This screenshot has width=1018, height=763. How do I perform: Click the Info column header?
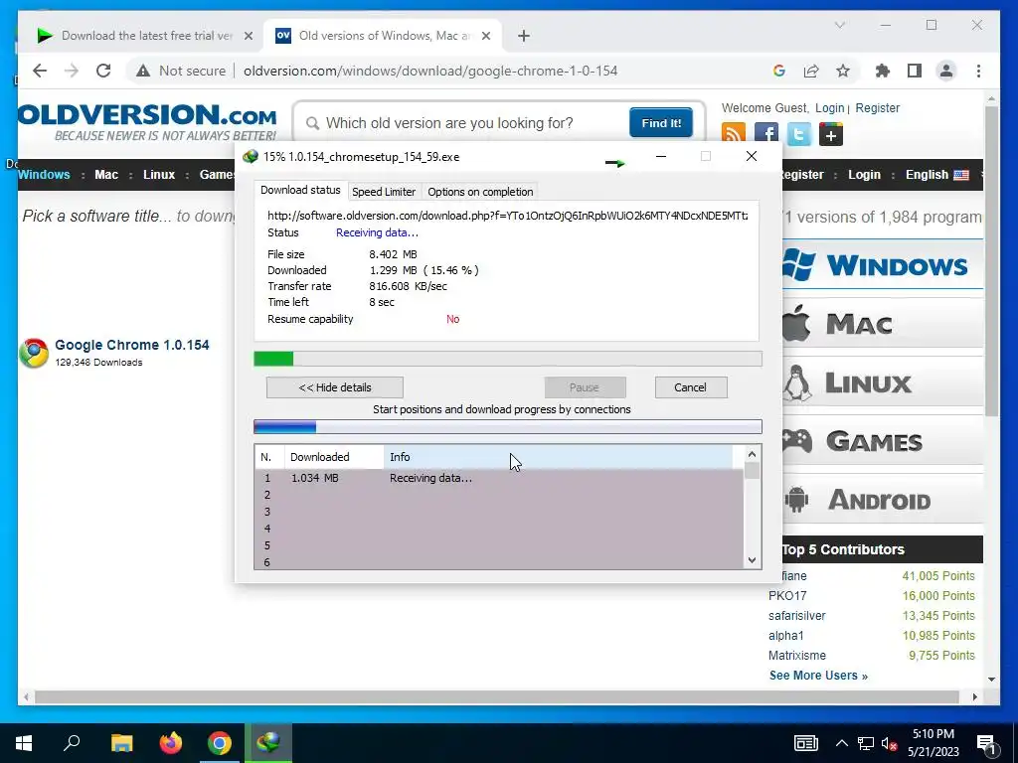point(559,457)
